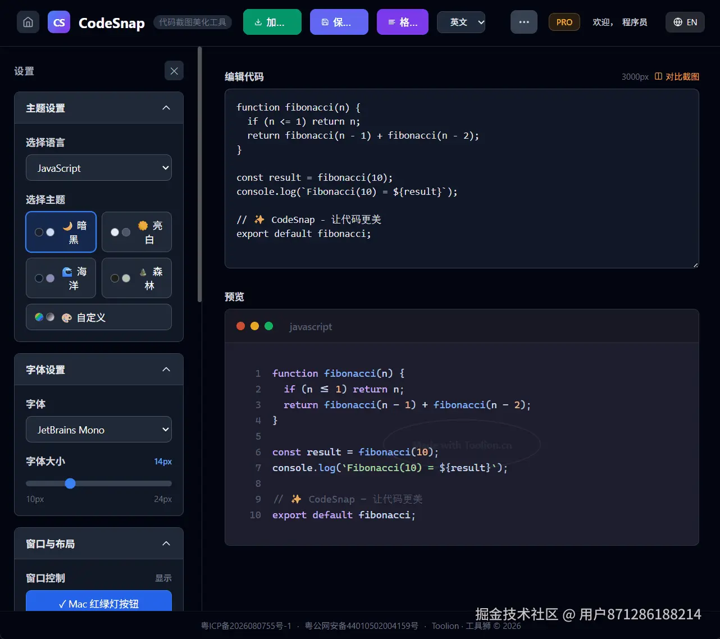Click the color swatch dots on 自定义
Screen dimensions: 720x639
click(x=44, y=317)
